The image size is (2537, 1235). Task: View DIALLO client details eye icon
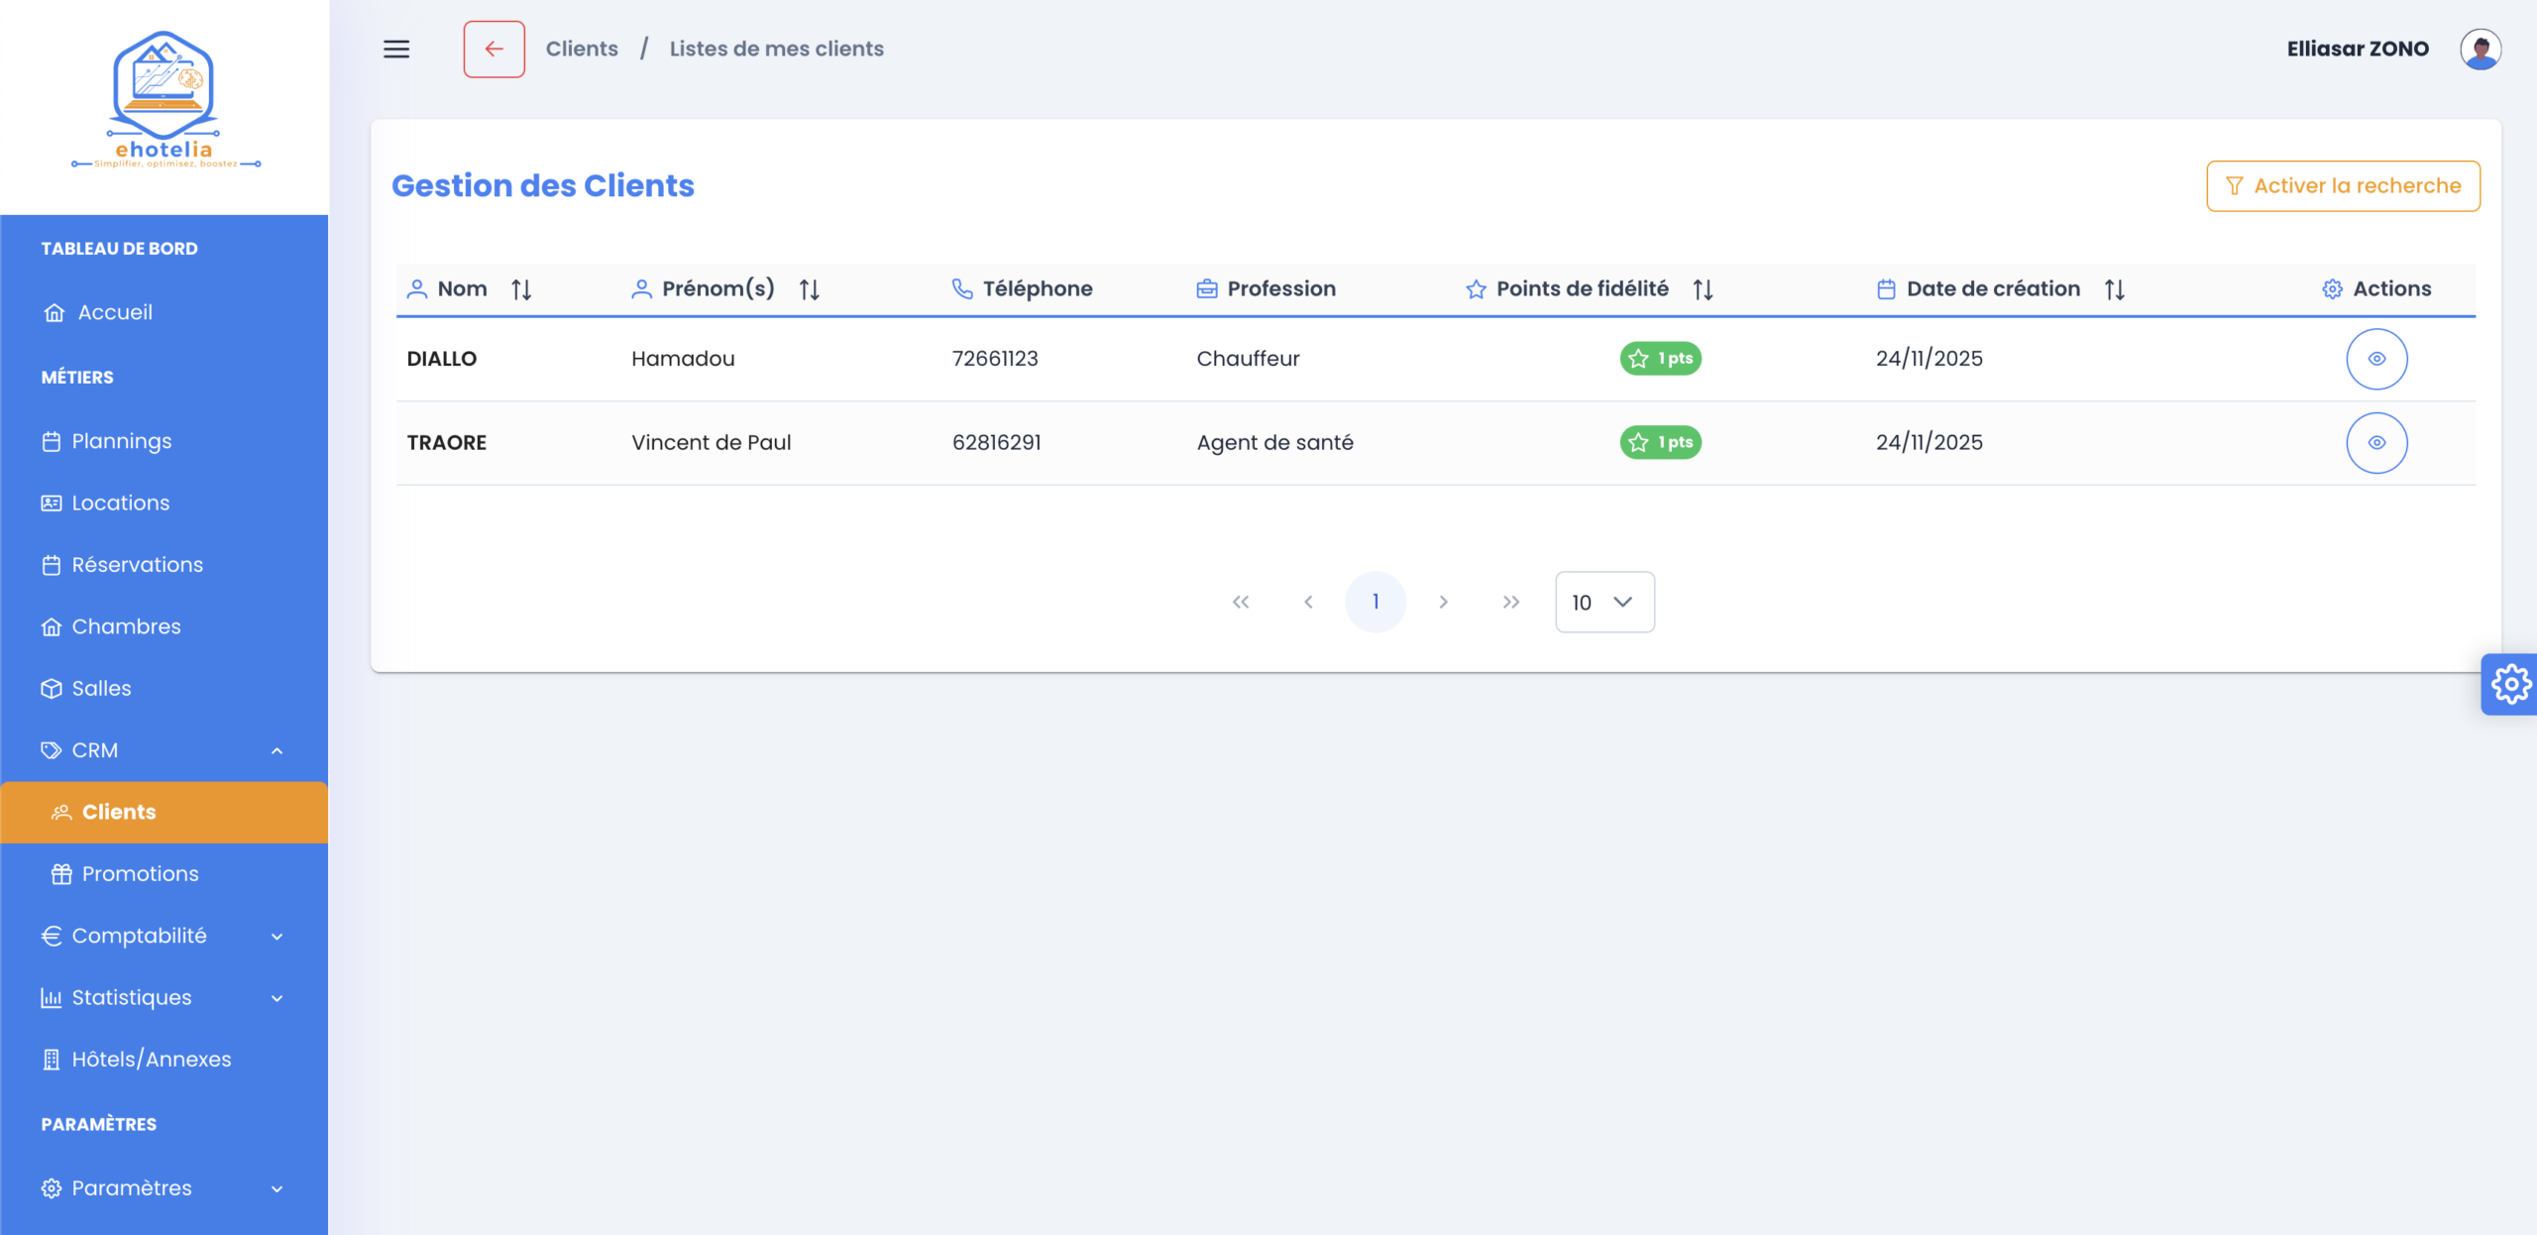tap(2375, 359)
